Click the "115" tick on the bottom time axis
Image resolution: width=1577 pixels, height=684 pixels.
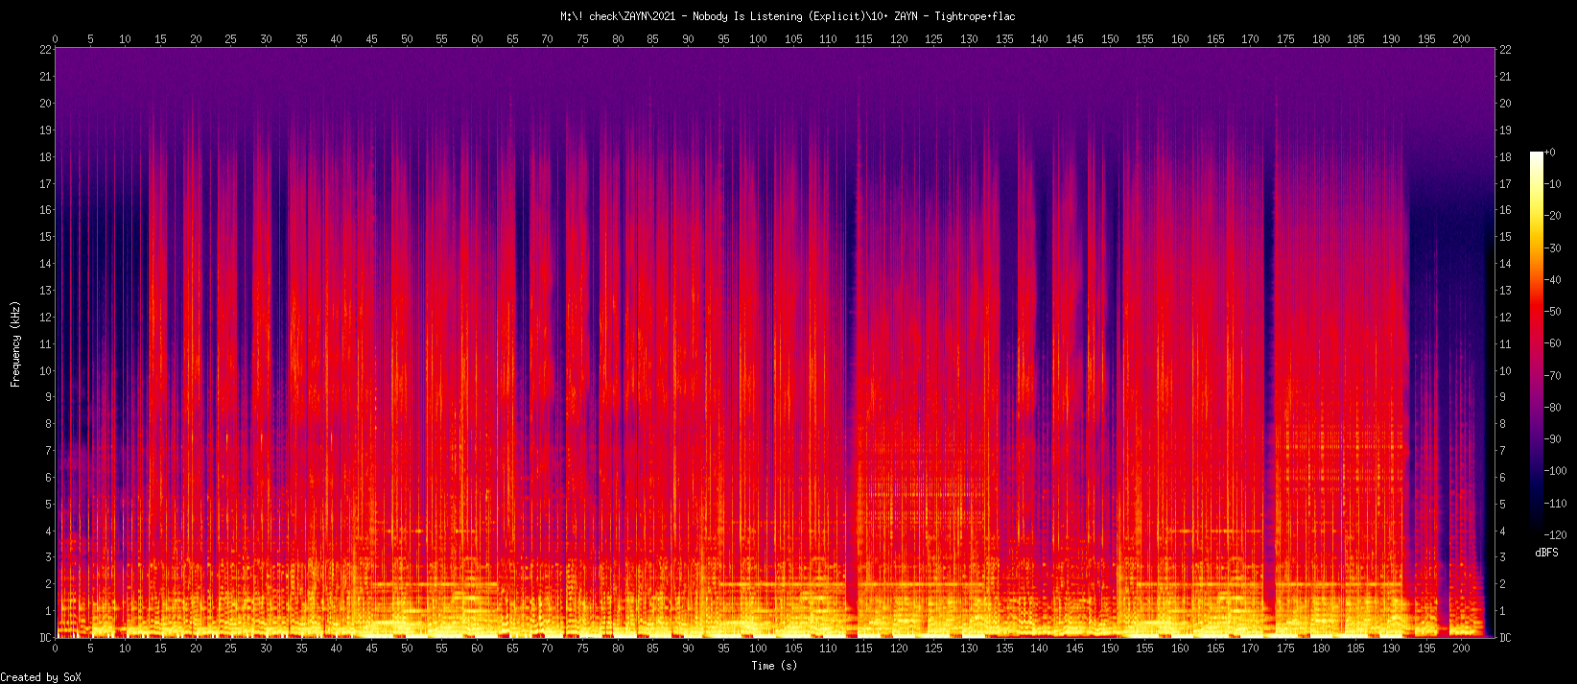(863, 649)
